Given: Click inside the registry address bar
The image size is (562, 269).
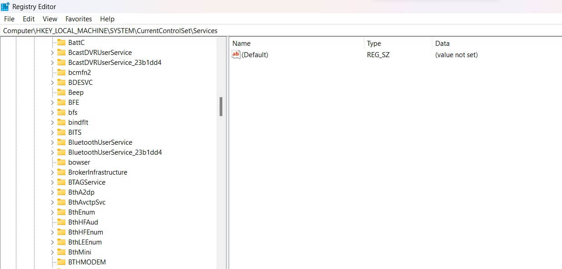Looking at the screenshot, I should coord(136,30).
